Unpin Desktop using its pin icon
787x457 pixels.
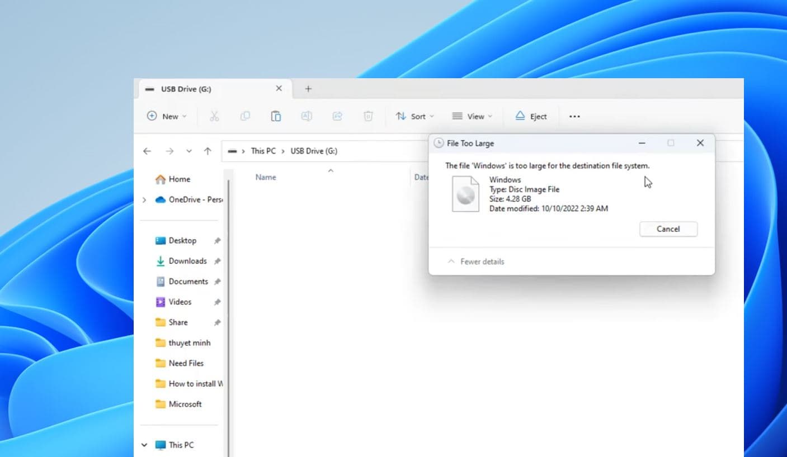(x=217, y=241)
